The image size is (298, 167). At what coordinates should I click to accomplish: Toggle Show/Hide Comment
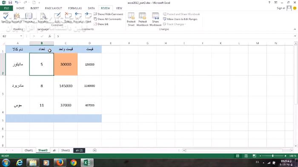108,14
